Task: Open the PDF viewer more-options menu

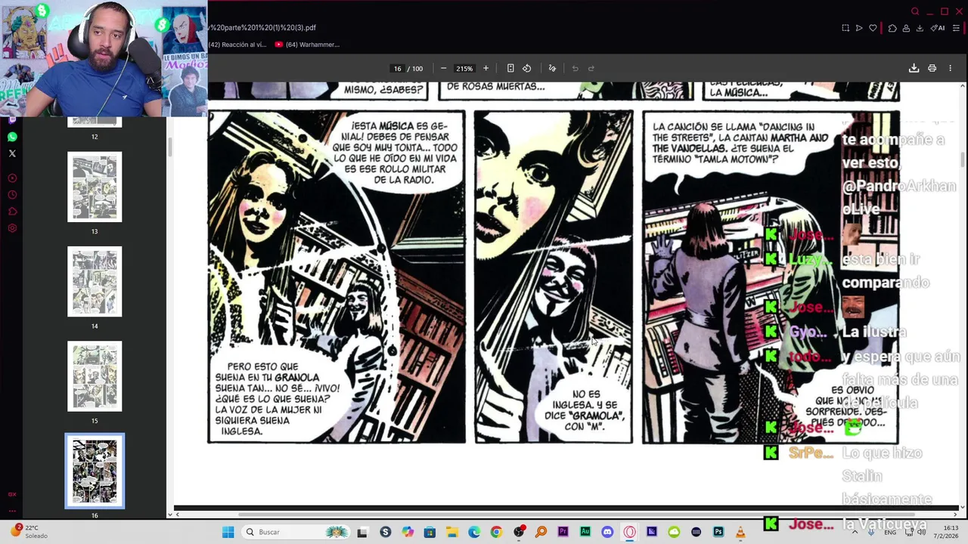Action: pyautogui.click(x=950, y=68)
